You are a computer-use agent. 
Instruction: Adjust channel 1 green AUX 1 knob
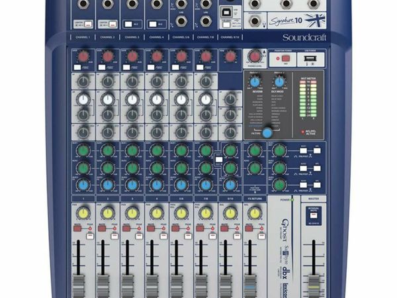pyautogui.click(x=83, y=151)
